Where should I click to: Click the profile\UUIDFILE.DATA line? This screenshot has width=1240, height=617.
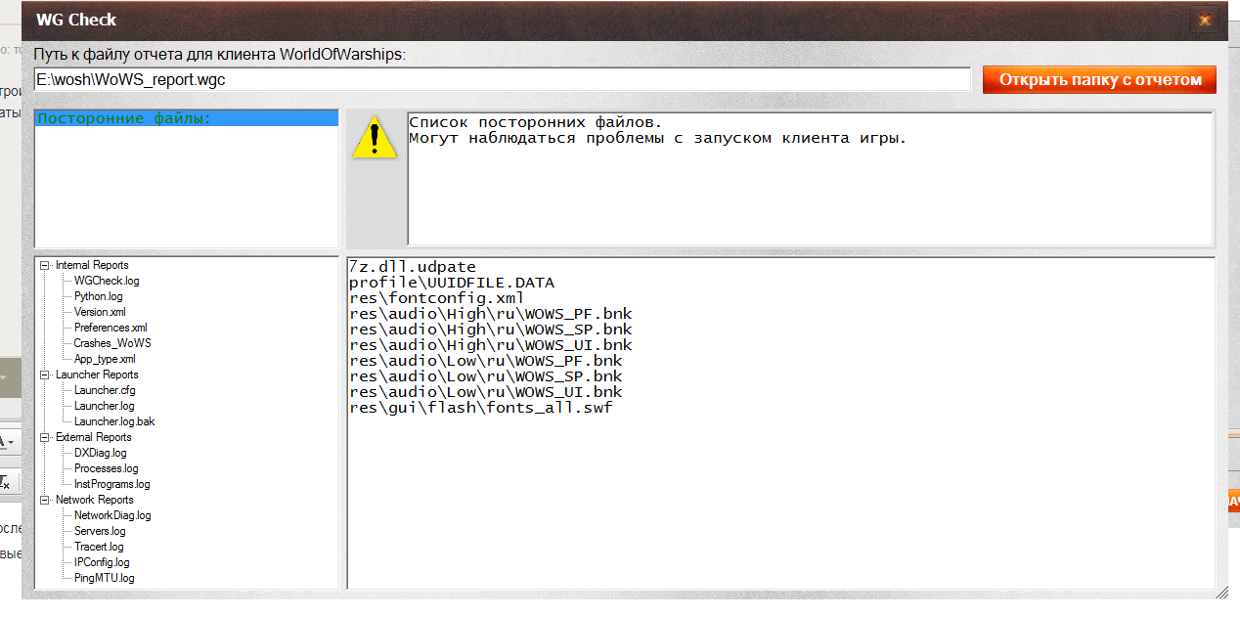[452, 283]
